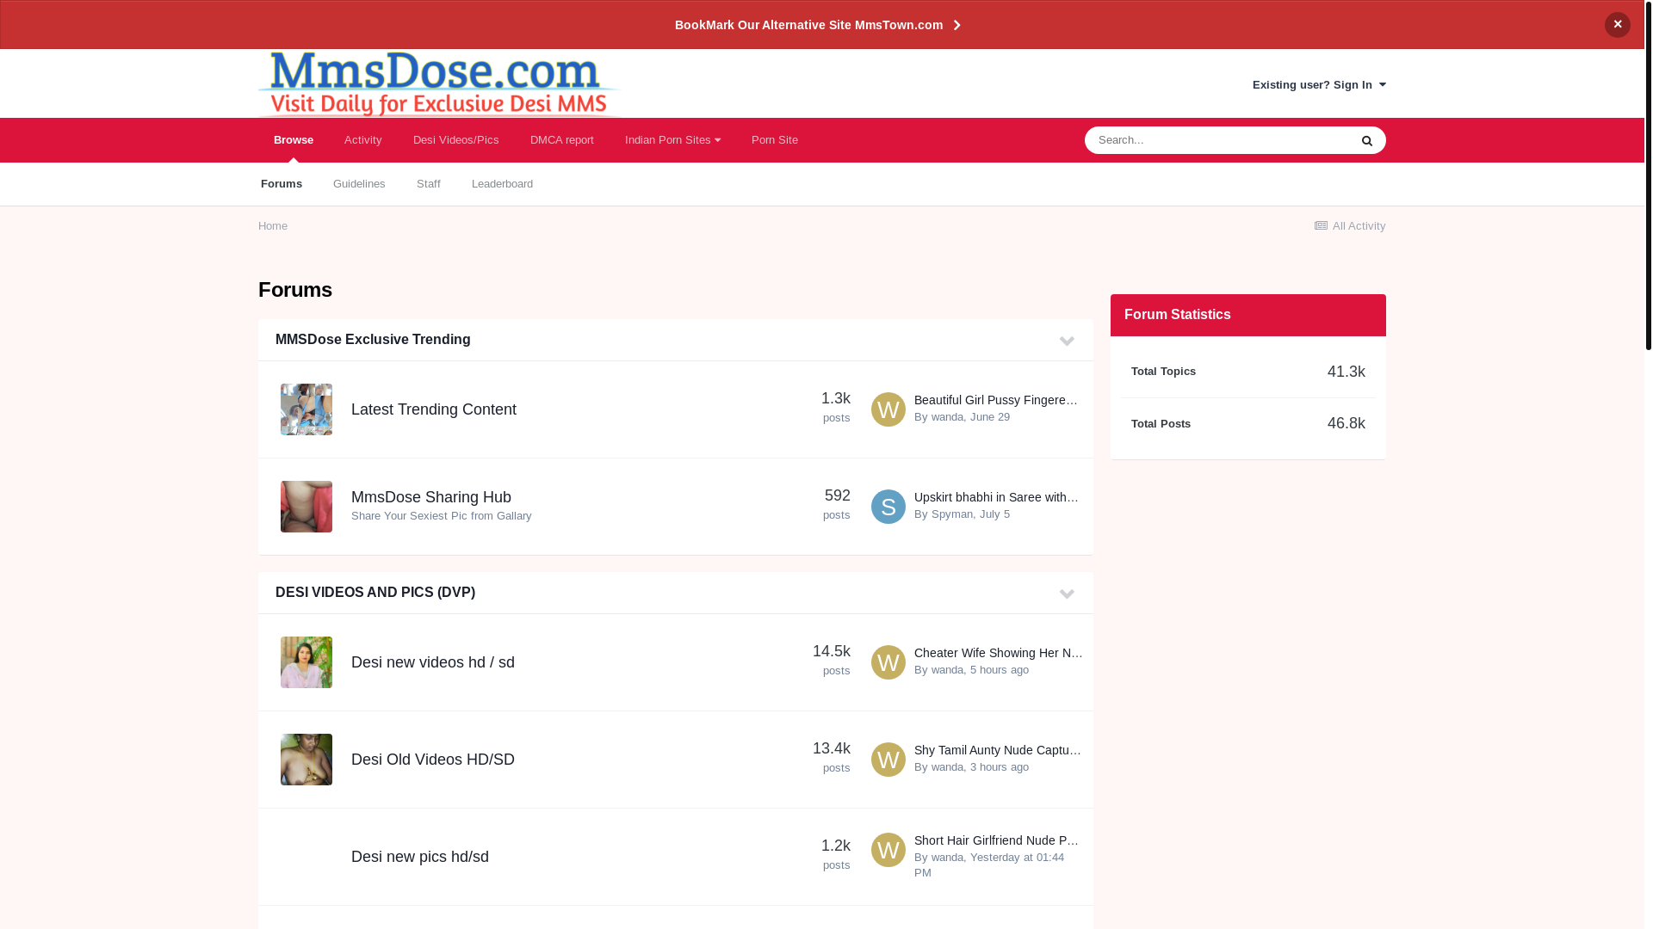Viewport: 1653px width, 929px height.
Task: Open the Activity tab
Action: (362, 140)
